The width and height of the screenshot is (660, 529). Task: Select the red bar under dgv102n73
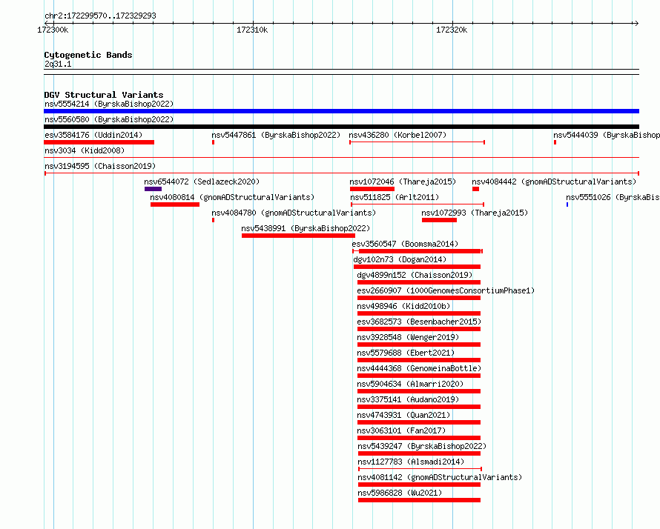pyautogui.click(x=417, y=267)
